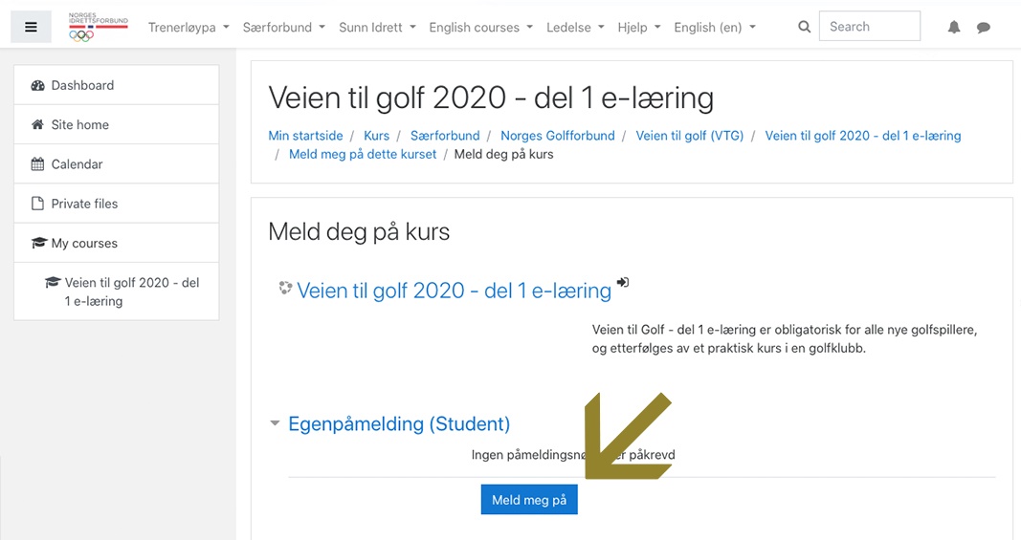The width and height of the screenshot is (1021, 540).
Task: Click the Dashboard gauge icon
Action: pyautogui.click(x=37, y=85)
